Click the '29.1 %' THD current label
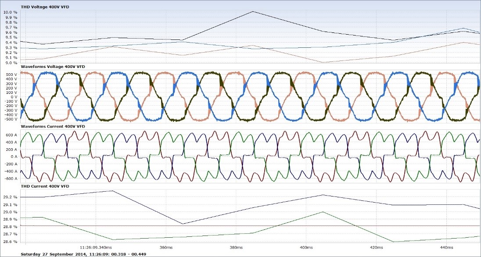 (x=10, y=204)
